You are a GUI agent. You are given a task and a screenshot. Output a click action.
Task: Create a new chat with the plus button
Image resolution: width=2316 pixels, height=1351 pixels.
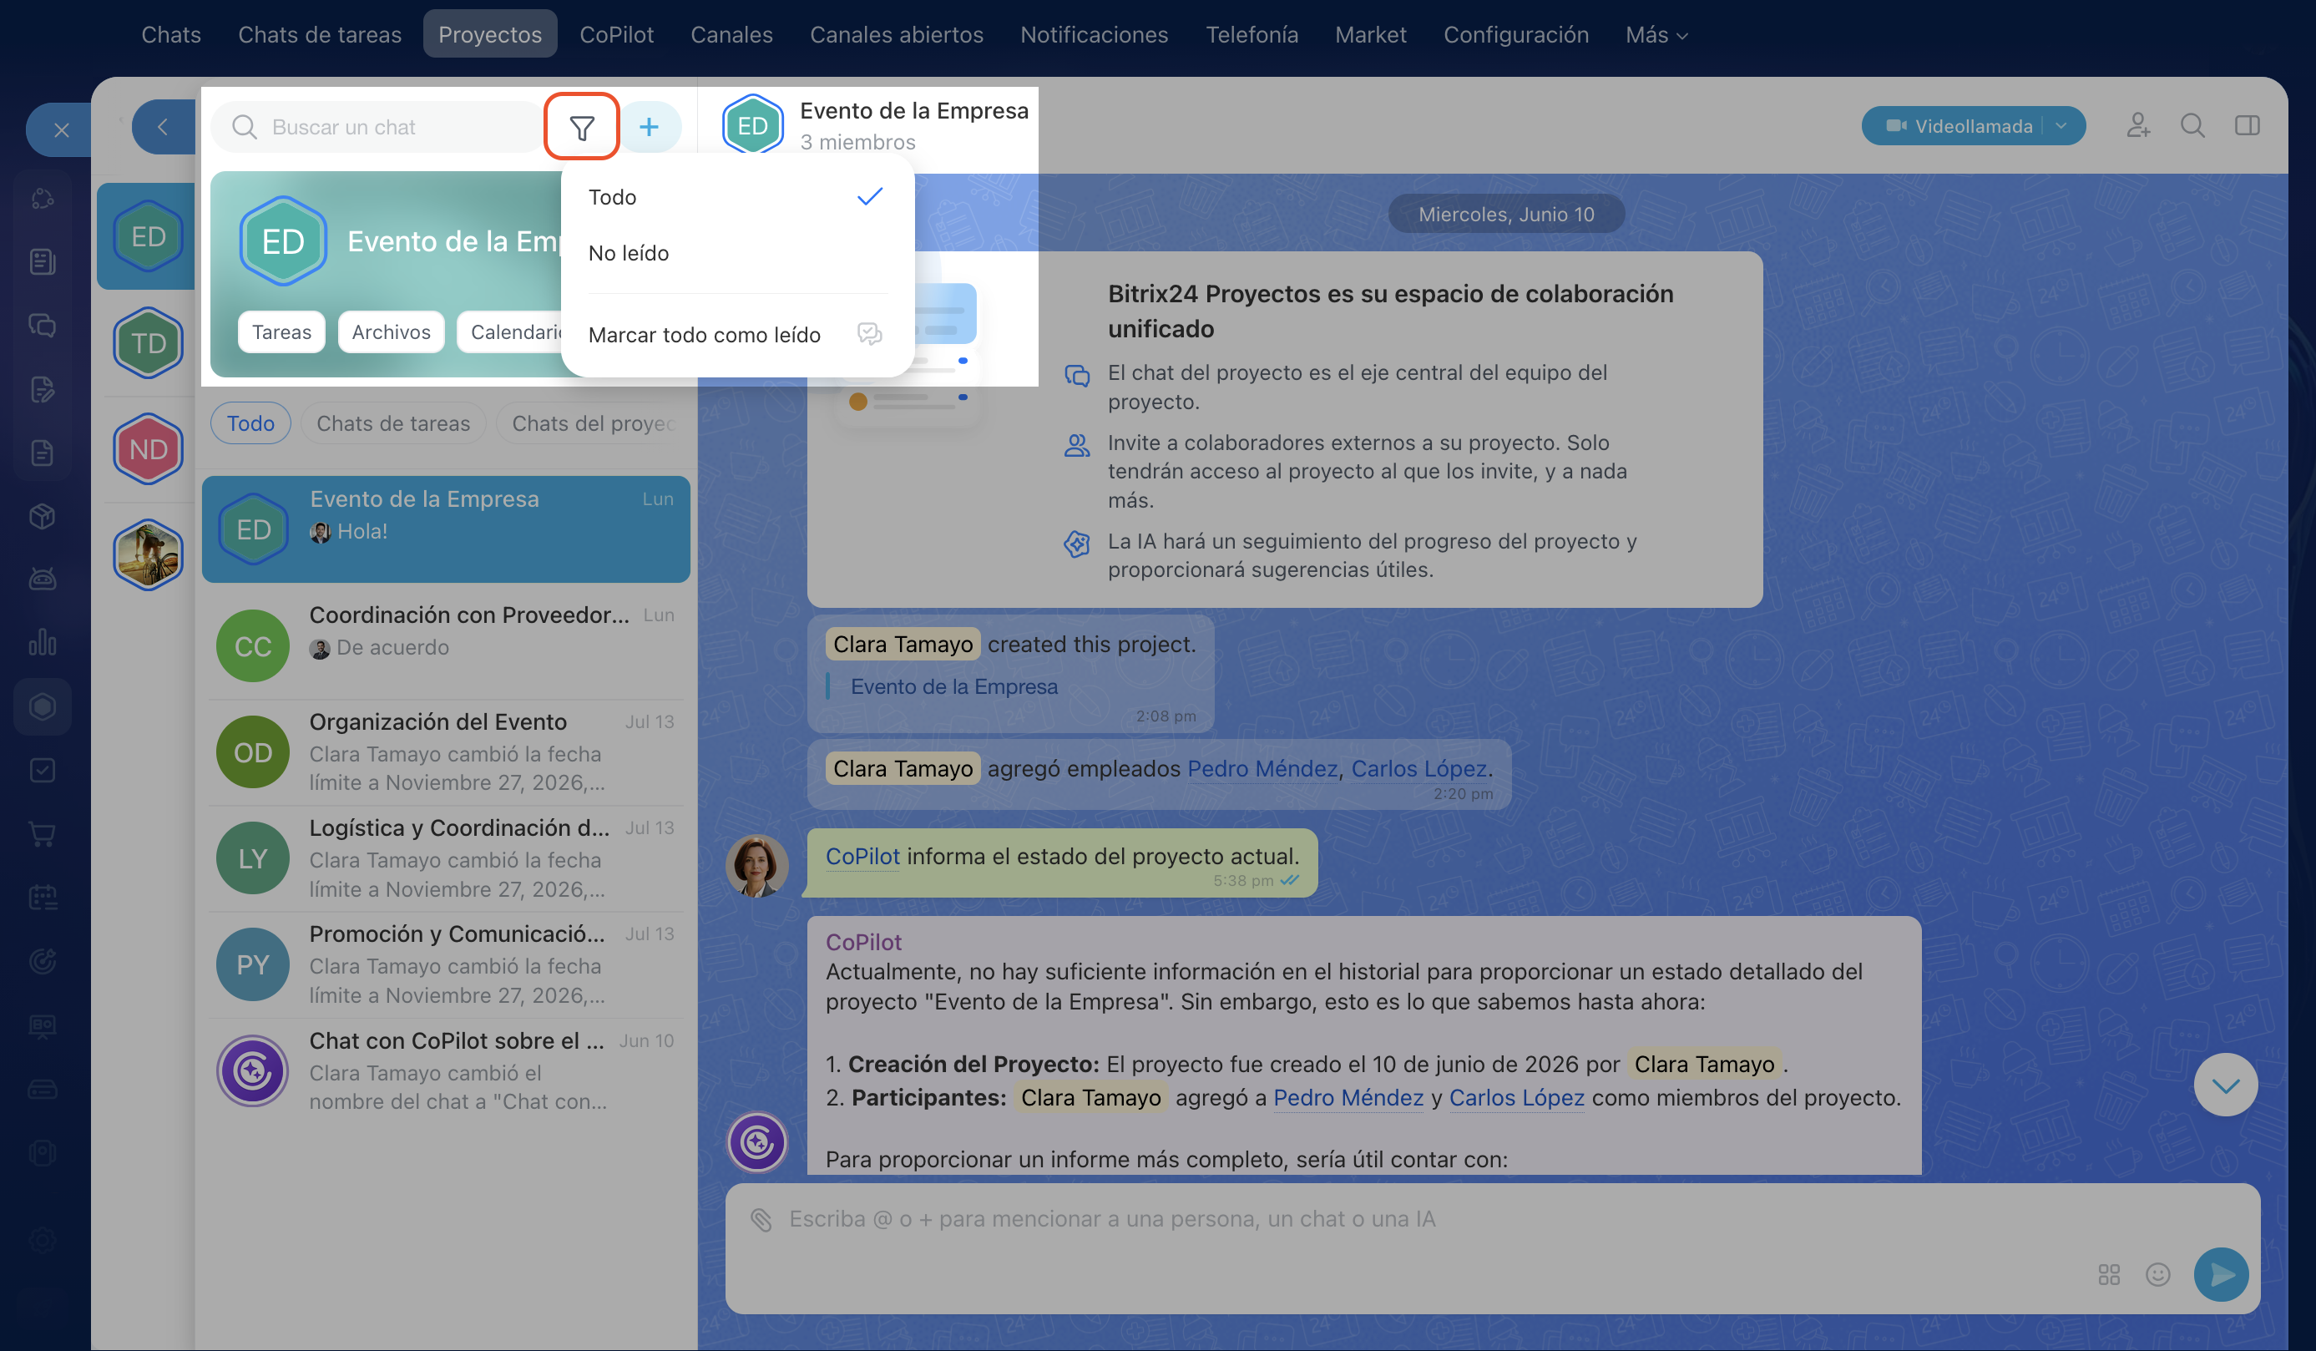[x=649, y=127]
